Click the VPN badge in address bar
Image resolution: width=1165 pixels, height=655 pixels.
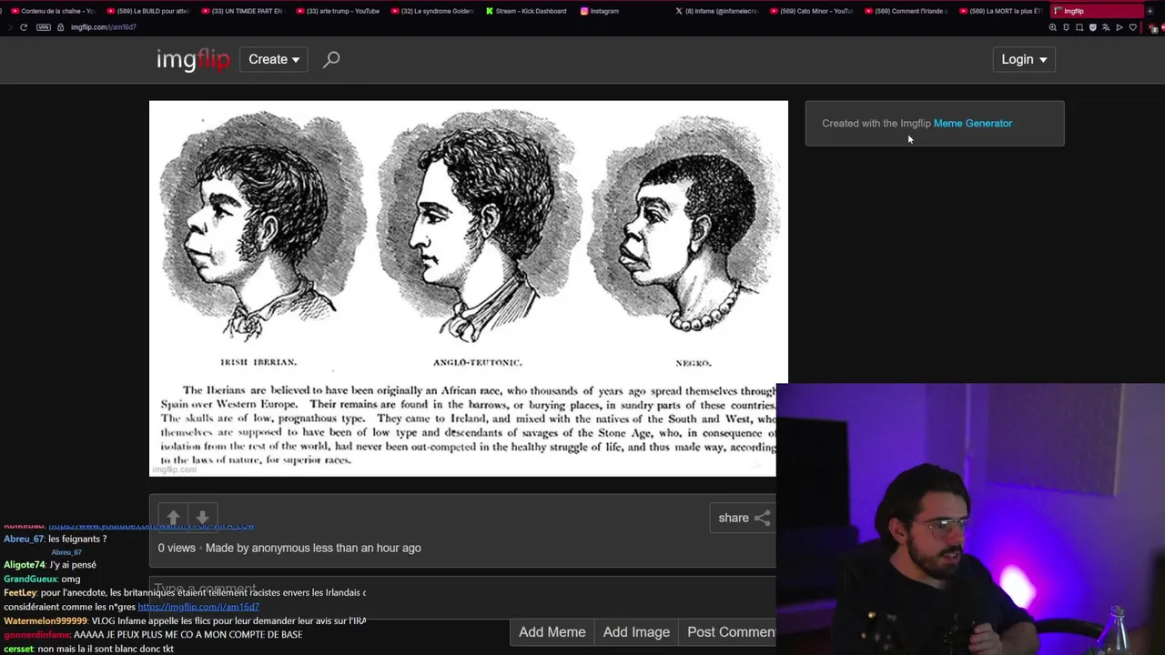point(44,27)
